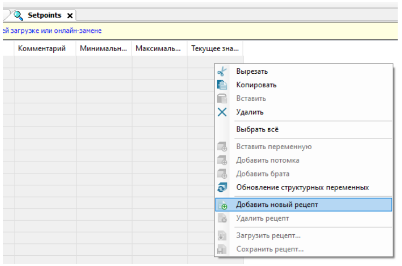Select "Копировать" menu entry
The image size is (402, 266).
click(x=256, y=85)
